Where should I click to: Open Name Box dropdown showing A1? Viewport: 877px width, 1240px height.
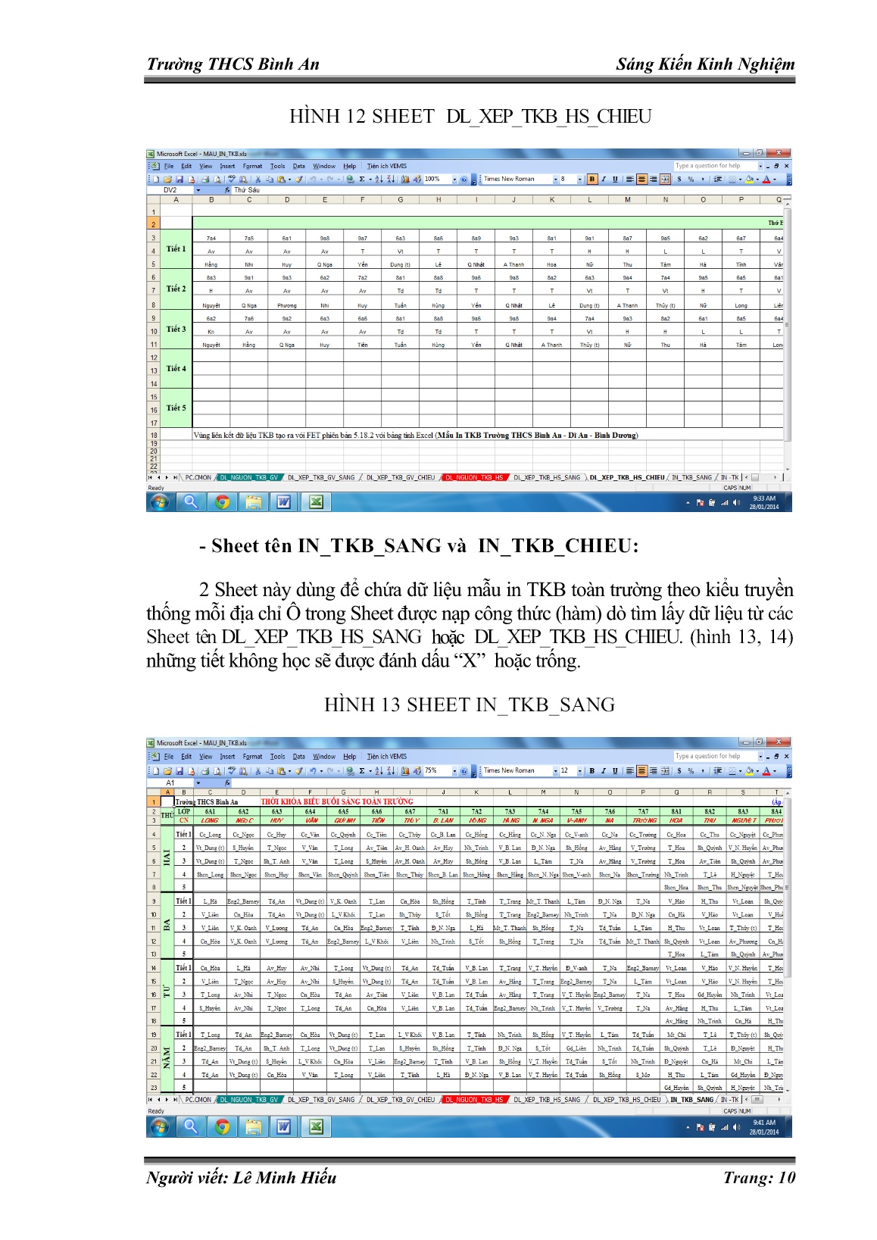pos(198,782)
